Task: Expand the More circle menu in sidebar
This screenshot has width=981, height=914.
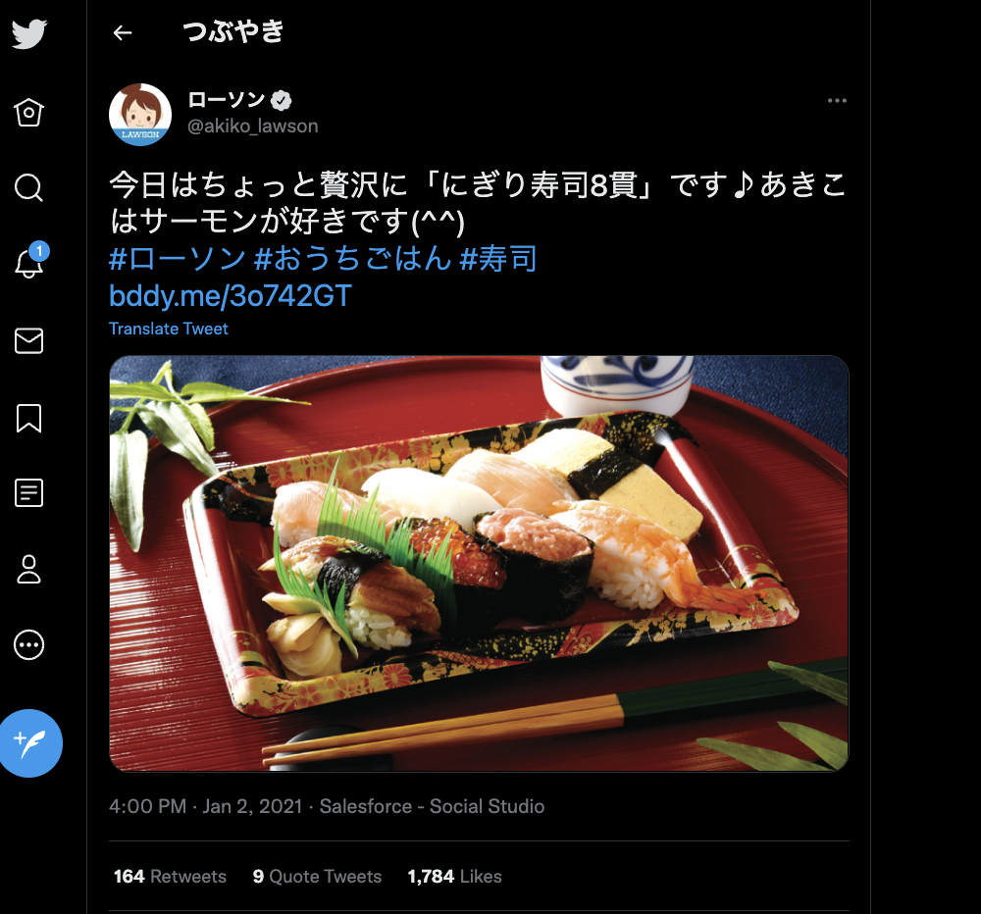Action: tap(28, 645)
